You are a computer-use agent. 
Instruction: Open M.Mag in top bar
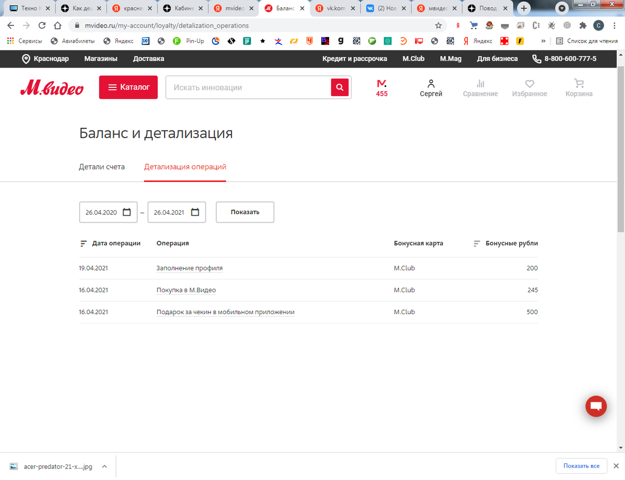(x=451, y=59)
